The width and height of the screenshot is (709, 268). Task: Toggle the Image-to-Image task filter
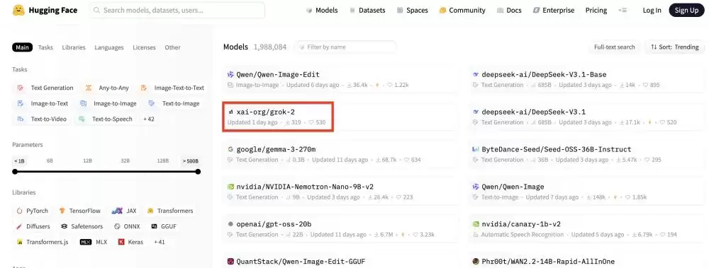(x=108, y=103)
